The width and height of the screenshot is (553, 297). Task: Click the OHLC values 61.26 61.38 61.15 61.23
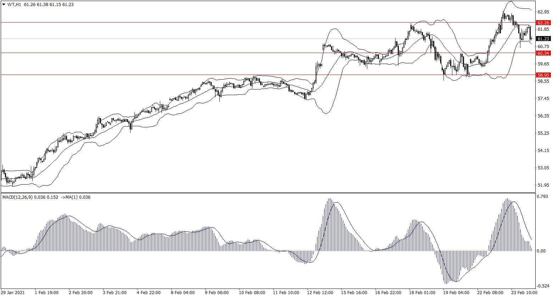(49, 5)
